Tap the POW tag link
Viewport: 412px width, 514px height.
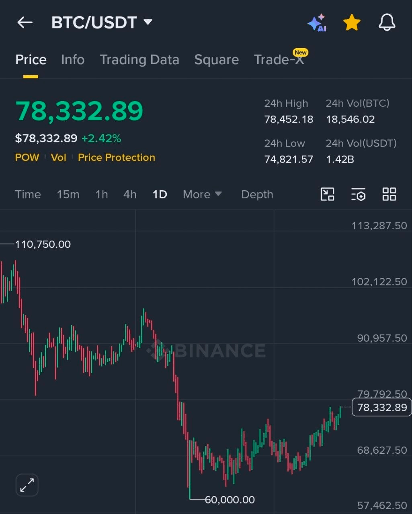(x=27, y=157)
